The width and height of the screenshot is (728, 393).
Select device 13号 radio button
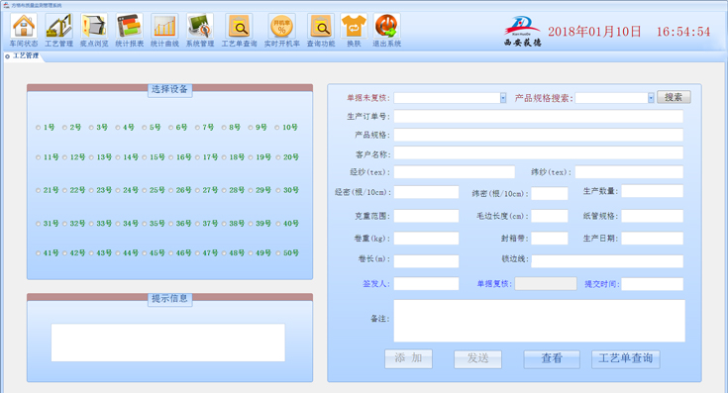91,157
